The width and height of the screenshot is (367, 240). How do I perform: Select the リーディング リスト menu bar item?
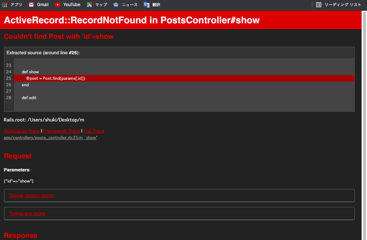coord(339,5)
